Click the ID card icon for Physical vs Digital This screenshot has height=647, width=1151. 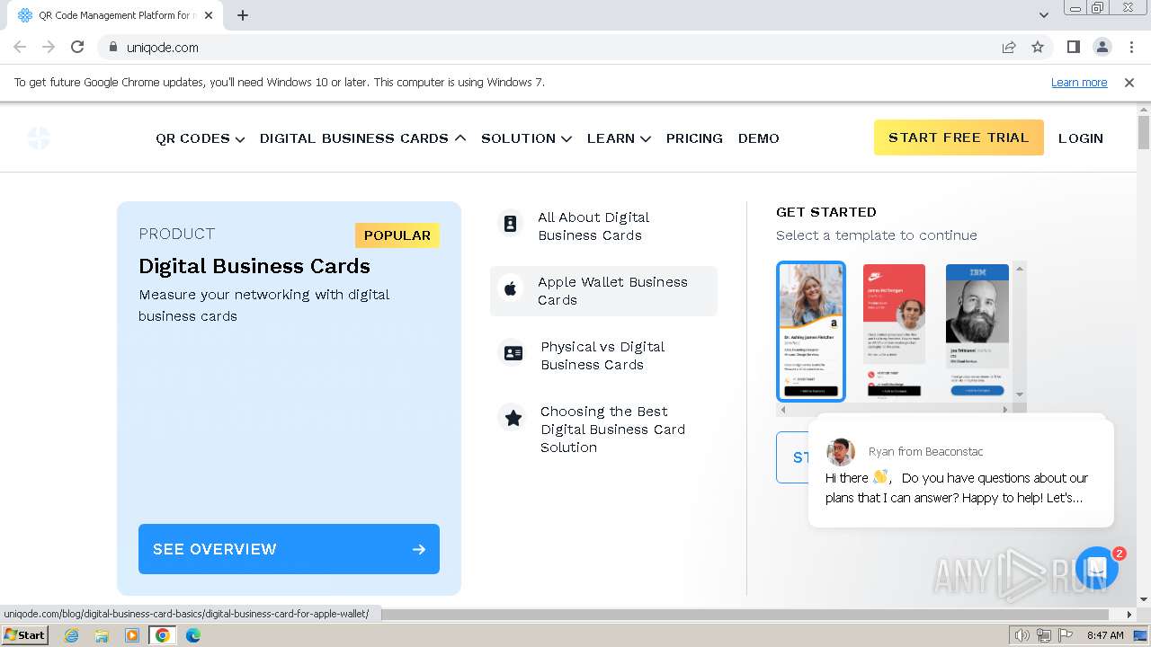[513, 353]
